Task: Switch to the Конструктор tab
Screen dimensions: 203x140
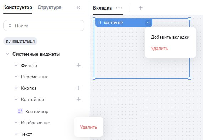Action: (17, 7)
